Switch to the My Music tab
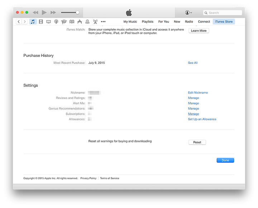This screenshot has width=258, height=208. tap(130, 22)
